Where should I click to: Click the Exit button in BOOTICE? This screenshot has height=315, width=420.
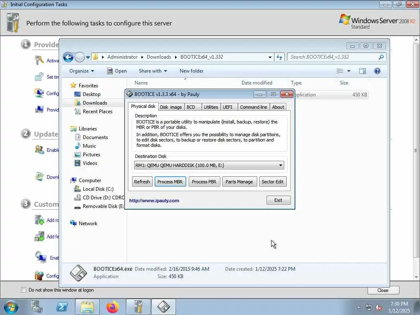pyautogui.click(x=278, y=200)
